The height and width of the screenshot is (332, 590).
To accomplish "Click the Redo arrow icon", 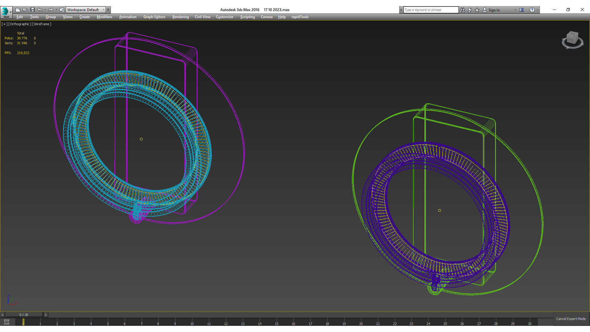I will click(51, 10).
